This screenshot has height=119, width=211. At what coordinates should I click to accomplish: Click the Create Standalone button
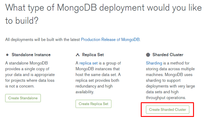tap(23, 98)
